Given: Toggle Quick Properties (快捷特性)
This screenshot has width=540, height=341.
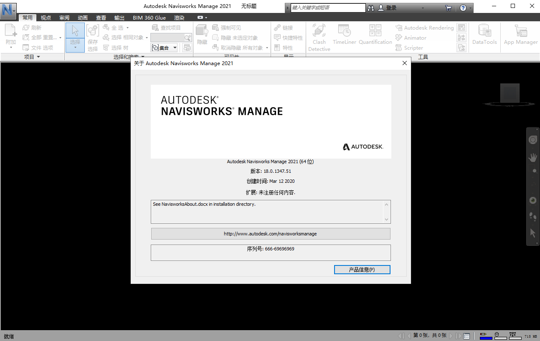Looking at the screenshot, I should [x=288, y=38].
